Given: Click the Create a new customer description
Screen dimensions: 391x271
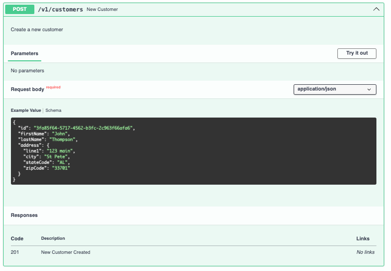Looking at the screenshot, I should tap(37, 30).
